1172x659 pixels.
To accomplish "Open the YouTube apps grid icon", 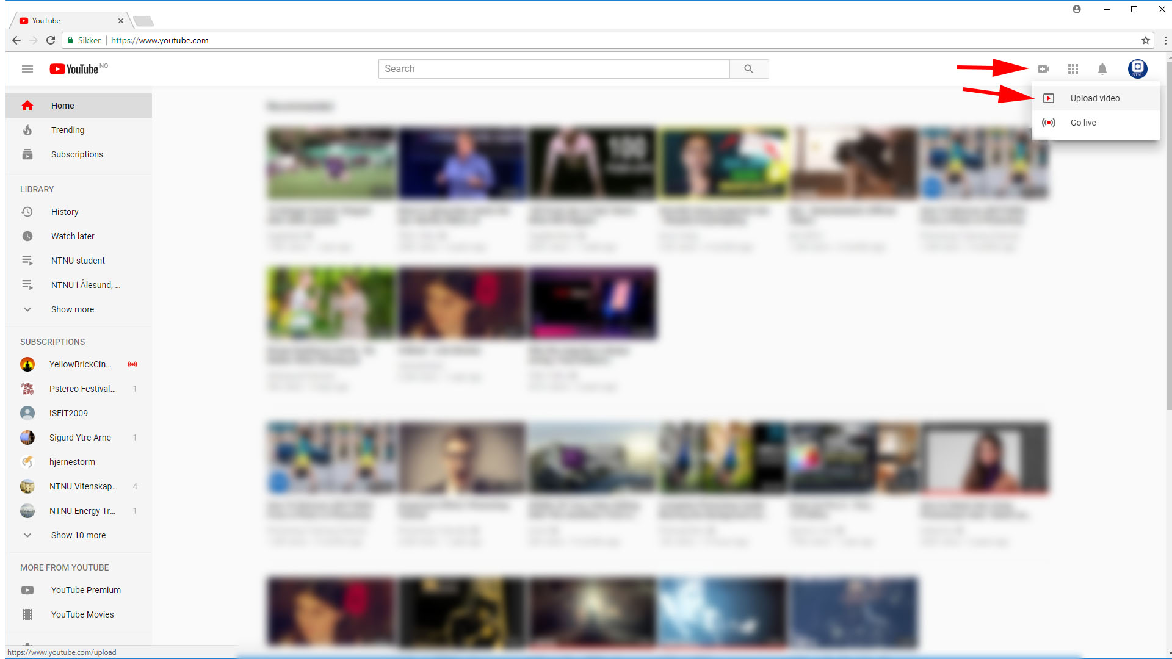I will (x=1073, y=69).
